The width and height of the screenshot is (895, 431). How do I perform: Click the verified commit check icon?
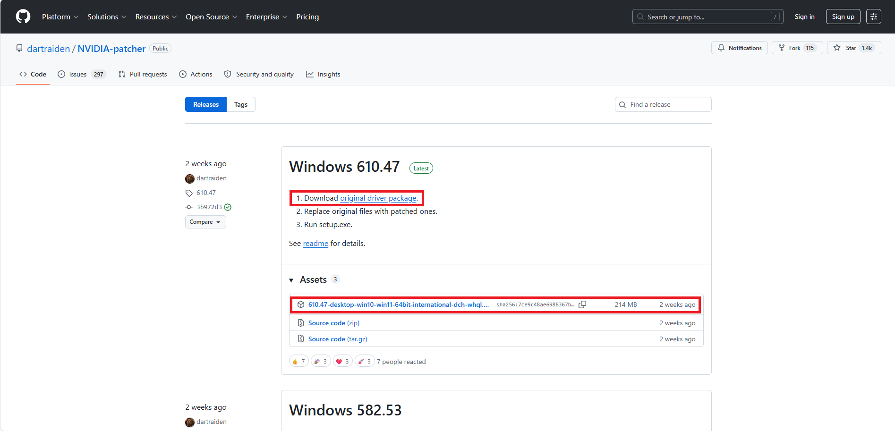point(228,207)
